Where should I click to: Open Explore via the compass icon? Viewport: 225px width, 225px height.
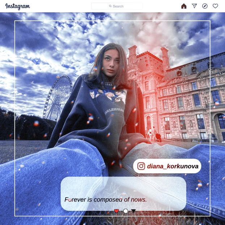tap(205, 6)
